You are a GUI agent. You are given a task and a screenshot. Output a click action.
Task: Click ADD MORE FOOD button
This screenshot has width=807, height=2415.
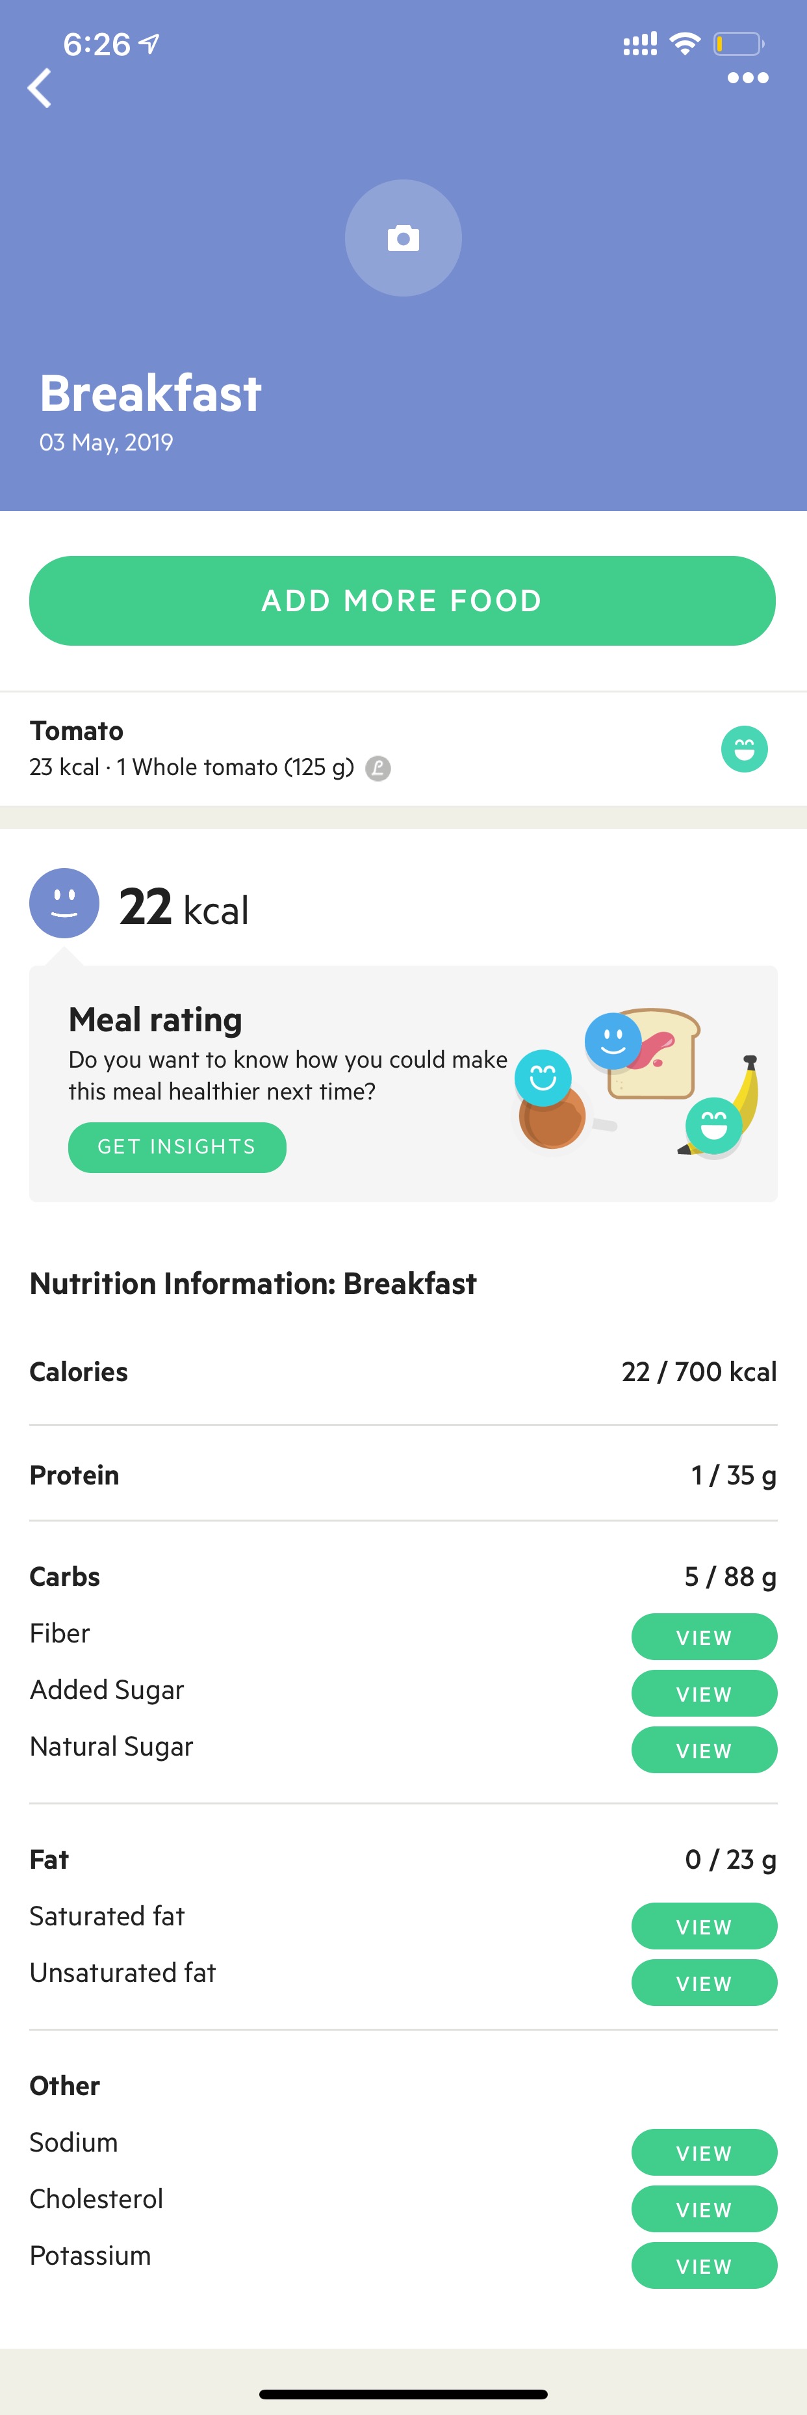coord(402,601)
